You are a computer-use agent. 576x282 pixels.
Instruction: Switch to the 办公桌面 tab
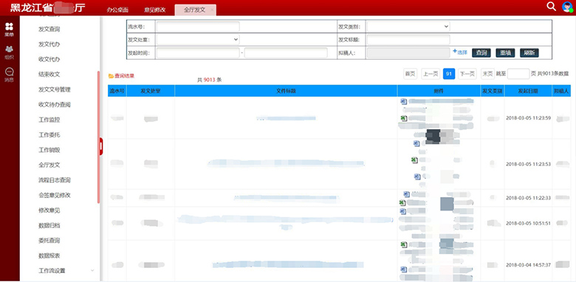[114, 10]
